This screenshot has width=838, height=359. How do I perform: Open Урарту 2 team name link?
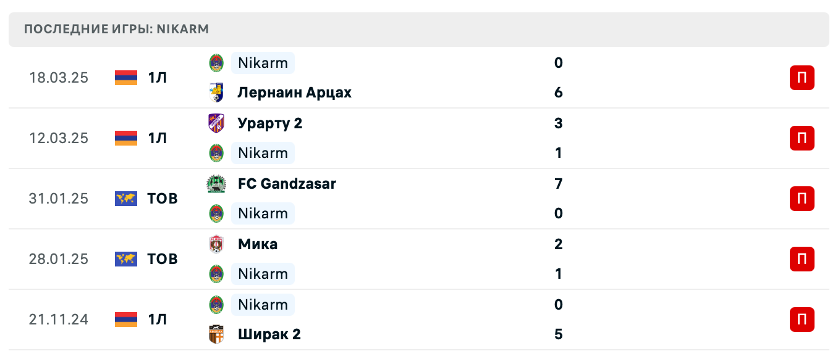pyautogui.click(x=270, y=123)
